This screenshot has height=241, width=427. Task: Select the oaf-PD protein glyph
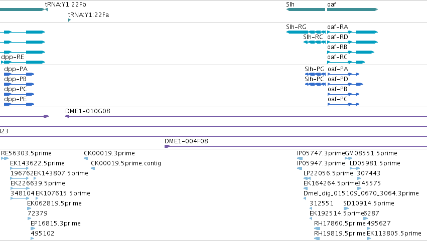click(x=345, y=84)
